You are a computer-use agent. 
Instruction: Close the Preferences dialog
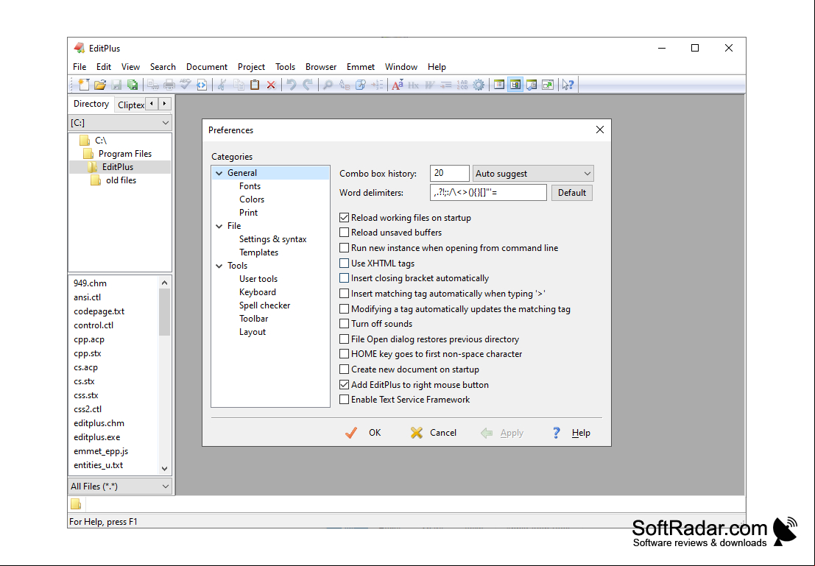point(600,130)
